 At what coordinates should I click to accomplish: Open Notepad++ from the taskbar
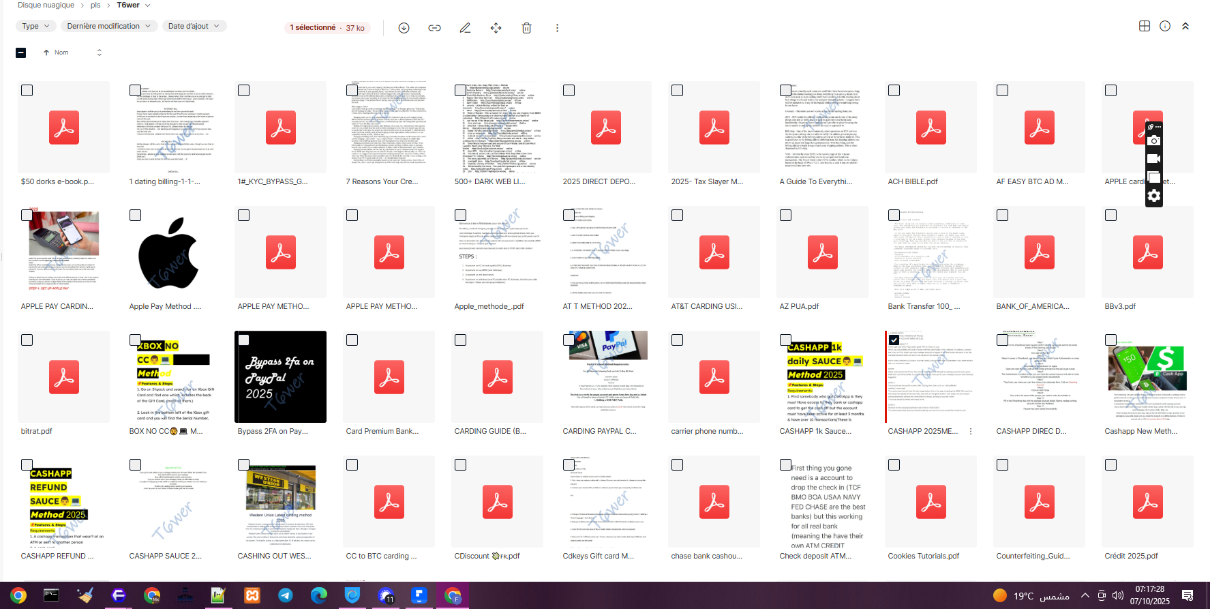(x=218, y=595)
